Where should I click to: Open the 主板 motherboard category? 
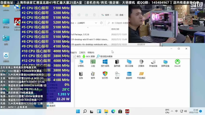[x=93, y=63]
